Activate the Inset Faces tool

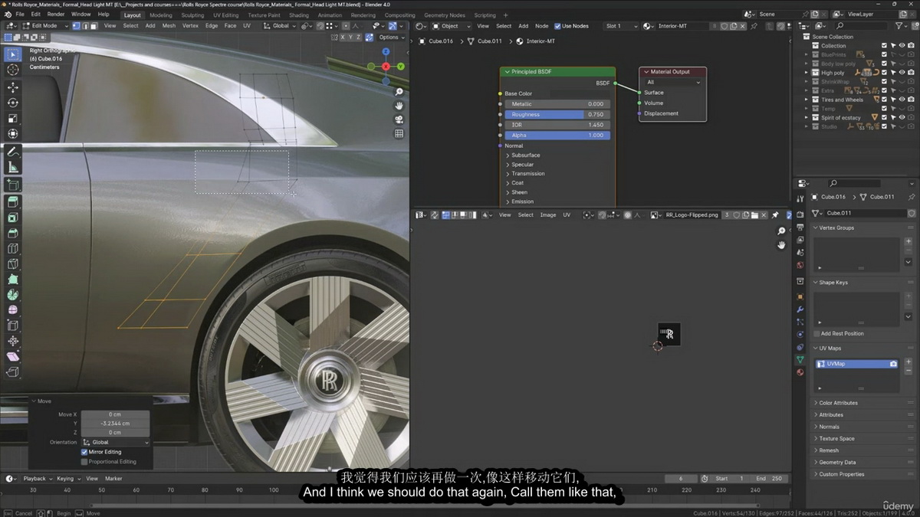[13, 218]
